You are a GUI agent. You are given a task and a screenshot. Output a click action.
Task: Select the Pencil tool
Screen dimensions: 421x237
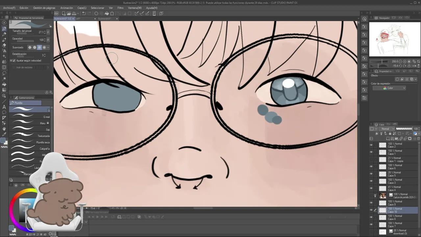pos(4,34)
